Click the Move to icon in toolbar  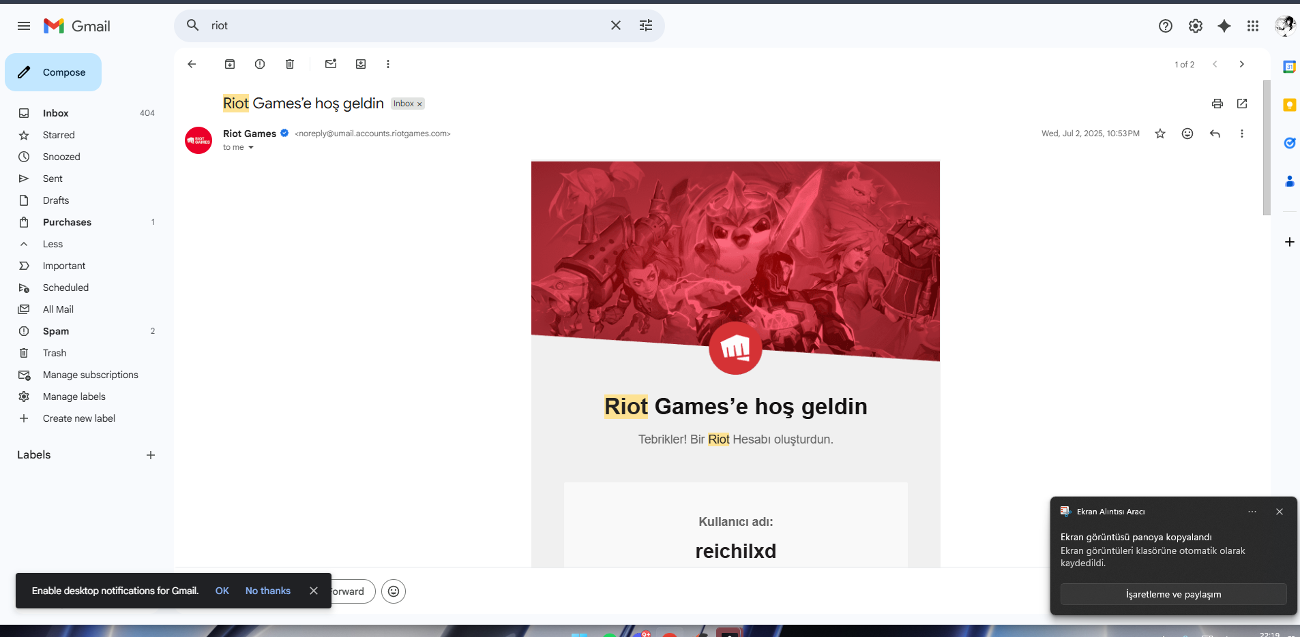pyautogui.click(x=361, y=64)
